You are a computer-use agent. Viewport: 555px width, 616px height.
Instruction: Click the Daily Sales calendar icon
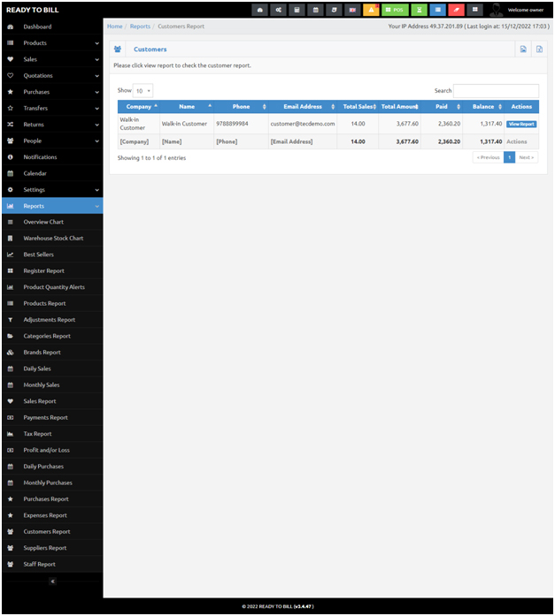[x=11, y=369]
